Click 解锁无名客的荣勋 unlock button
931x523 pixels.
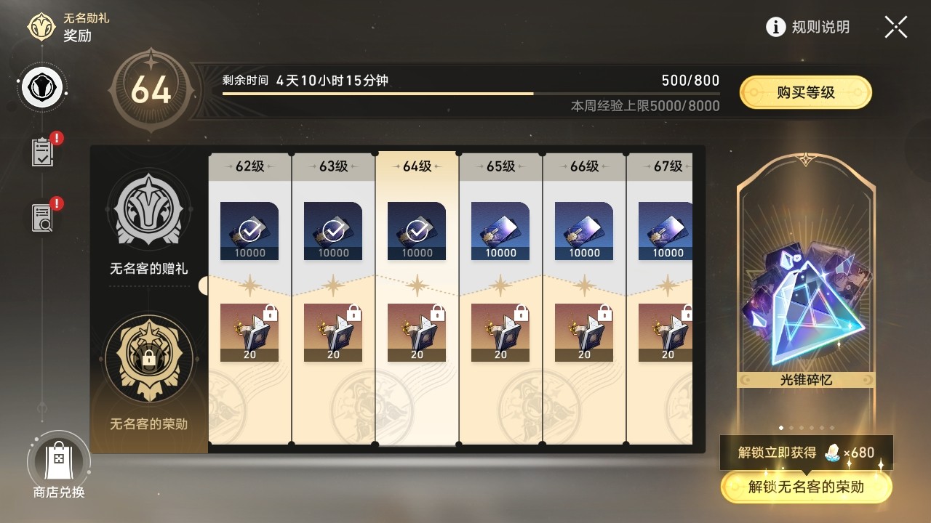click(x=806, y=487)
